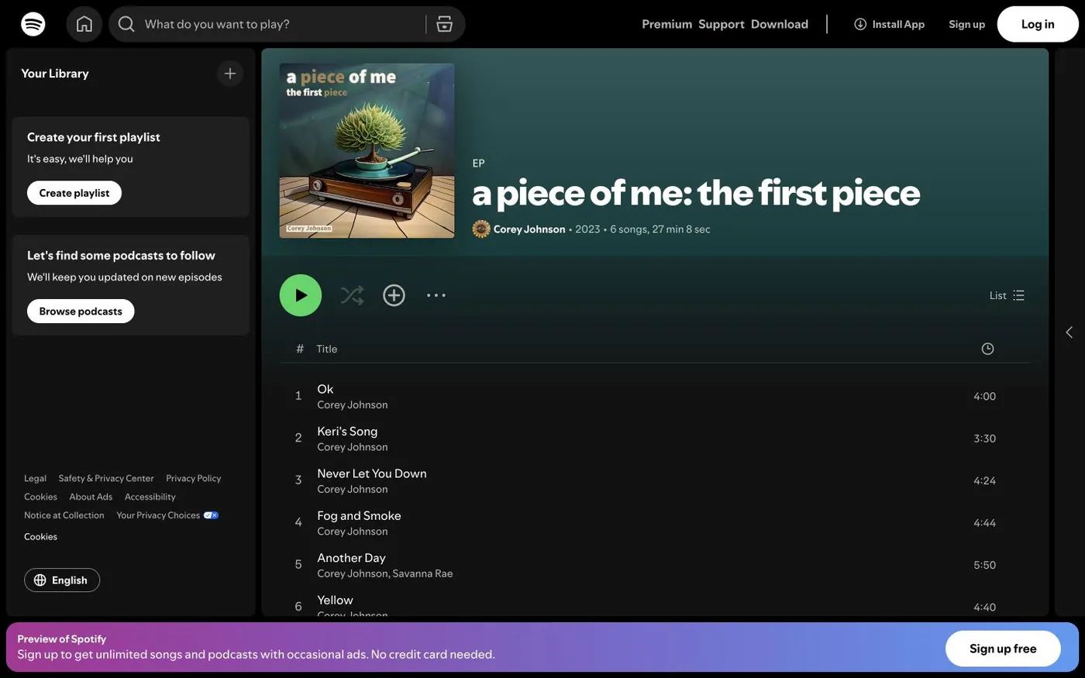Click Sign up in top bar

point(967,24)
